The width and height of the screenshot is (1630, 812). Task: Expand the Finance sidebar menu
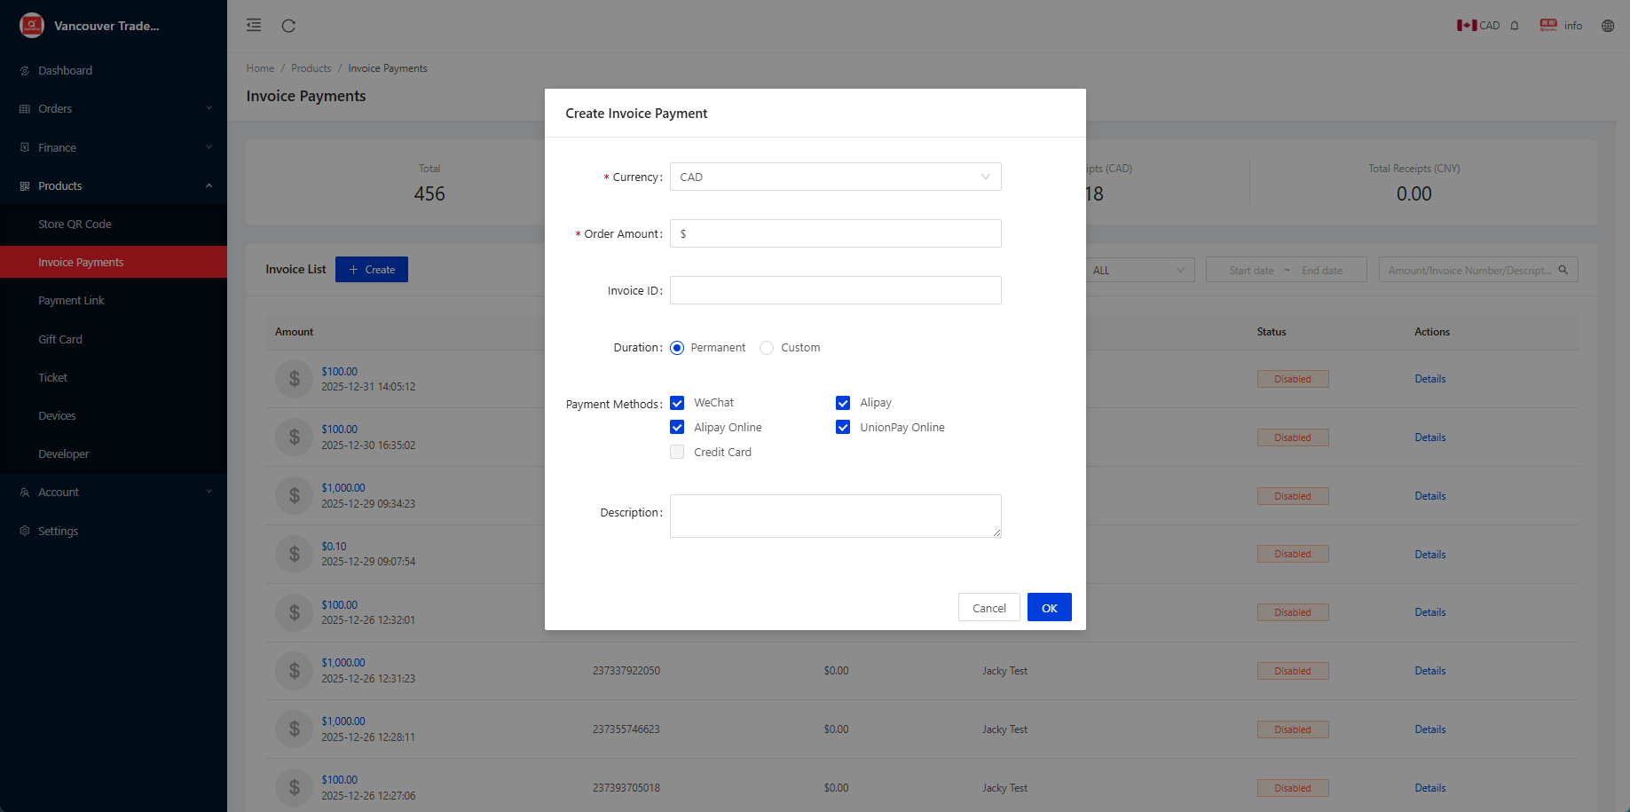click(114, 147)
